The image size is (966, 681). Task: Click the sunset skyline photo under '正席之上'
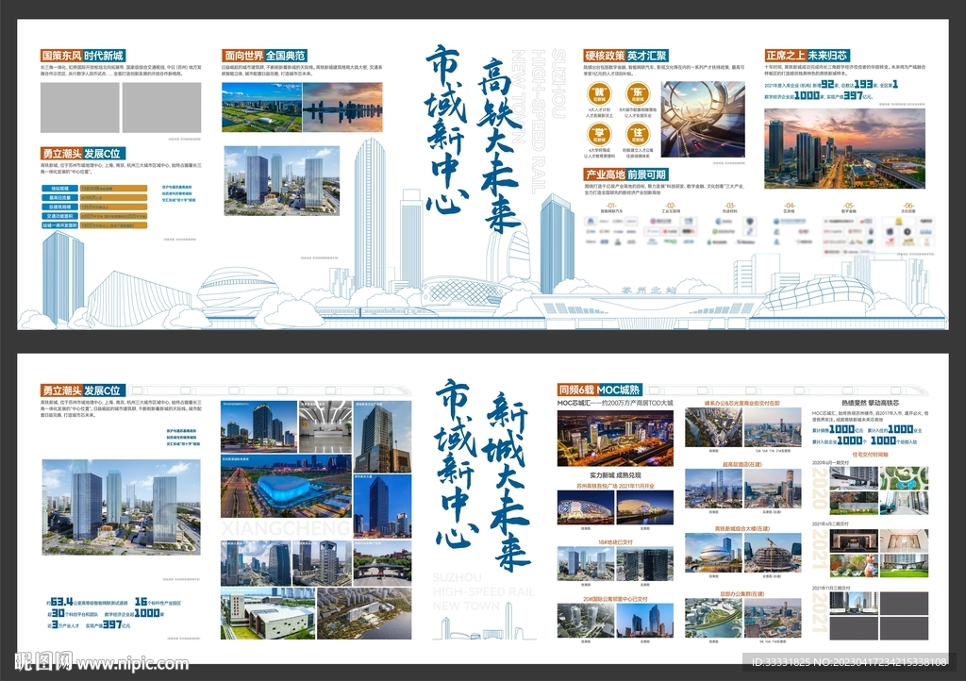(844, 148)
